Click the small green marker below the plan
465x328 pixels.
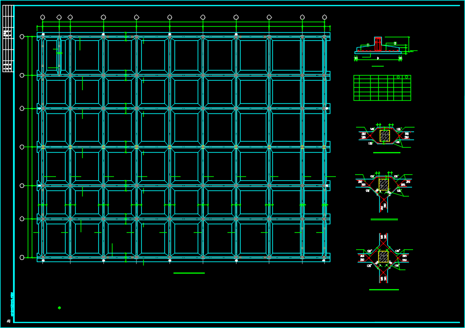tap(60, 307)
